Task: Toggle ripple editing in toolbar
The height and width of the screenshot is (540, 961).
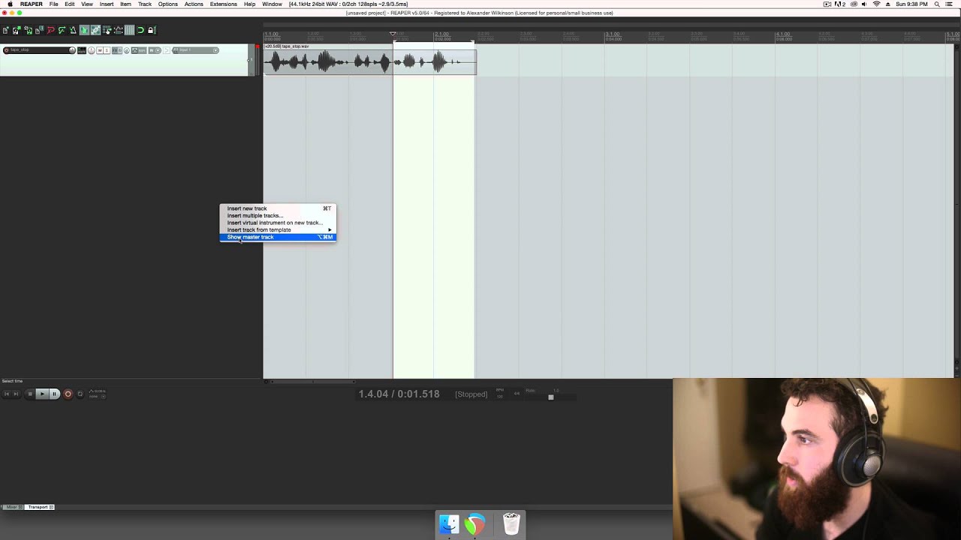Action: (107, 30)
